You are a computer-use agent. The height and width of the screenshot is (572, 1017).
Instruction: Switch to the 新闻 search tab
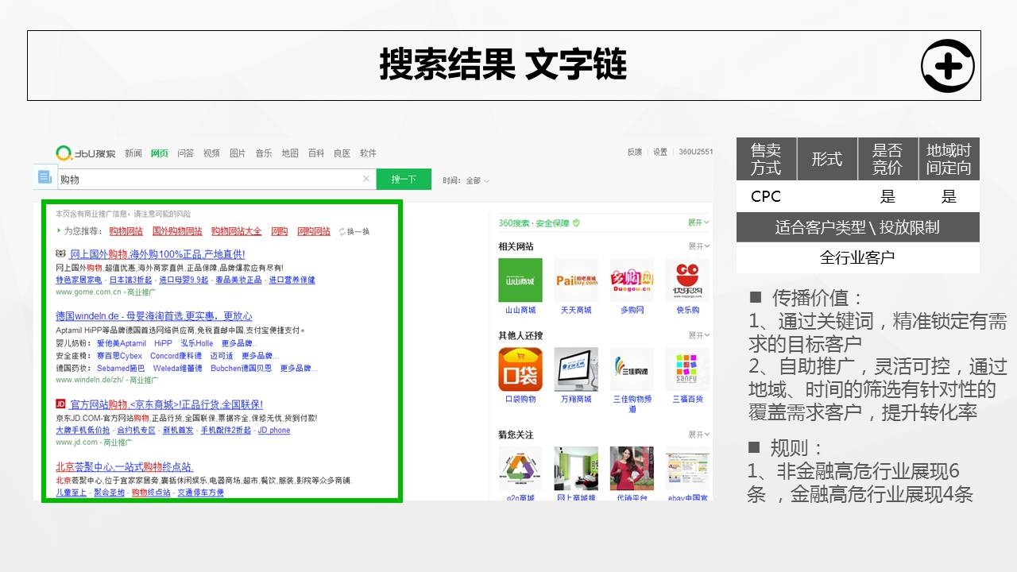[x=133, y=153]
